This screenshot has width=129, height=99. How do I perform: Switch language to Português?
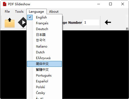pyautogui.click(x=44, y=76)
